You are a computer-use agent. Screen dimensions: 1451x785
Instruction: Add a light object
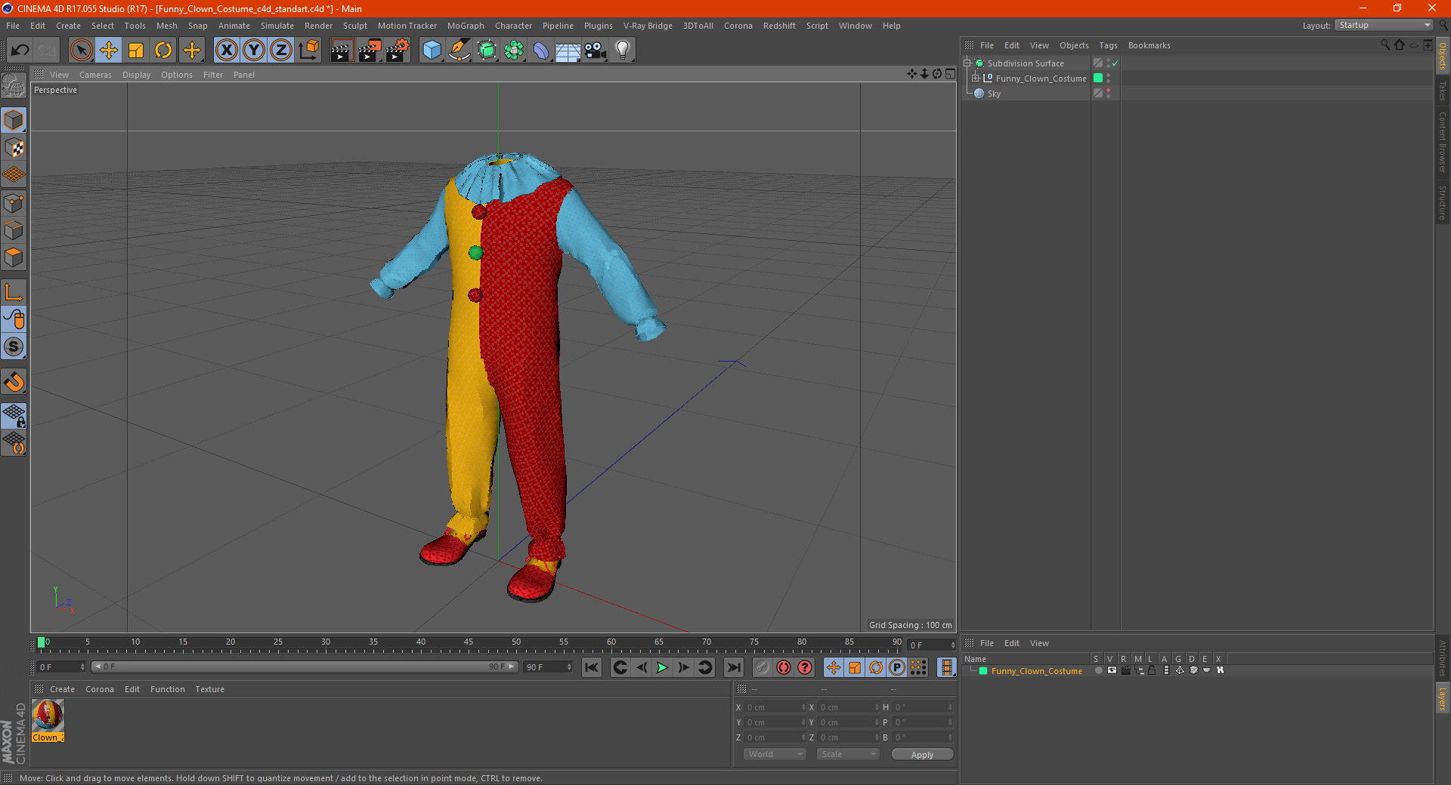point(623,51)
